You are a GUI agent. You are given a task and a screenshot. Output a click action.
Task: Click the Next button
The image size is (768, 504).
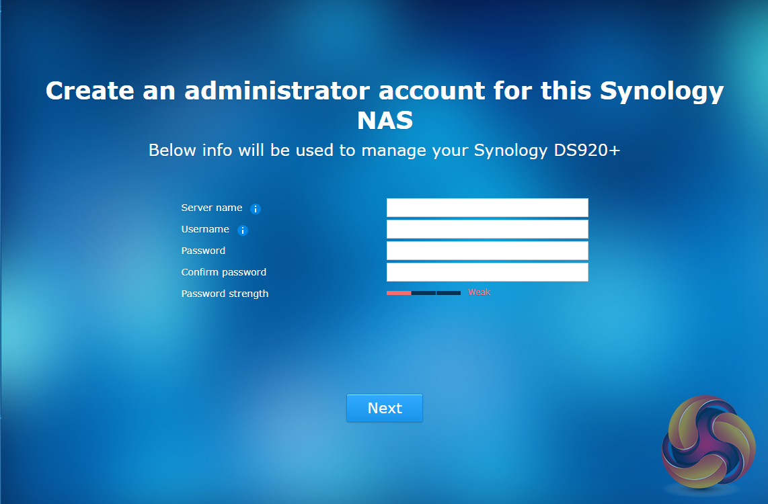385,408
